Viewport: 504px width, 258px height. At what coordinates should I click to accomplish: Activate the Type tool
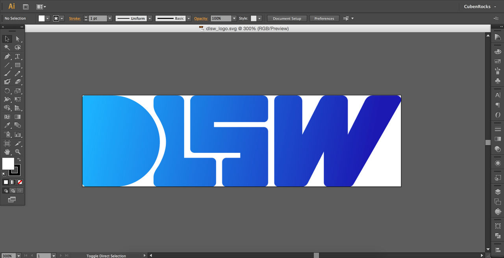coord(18,56)
